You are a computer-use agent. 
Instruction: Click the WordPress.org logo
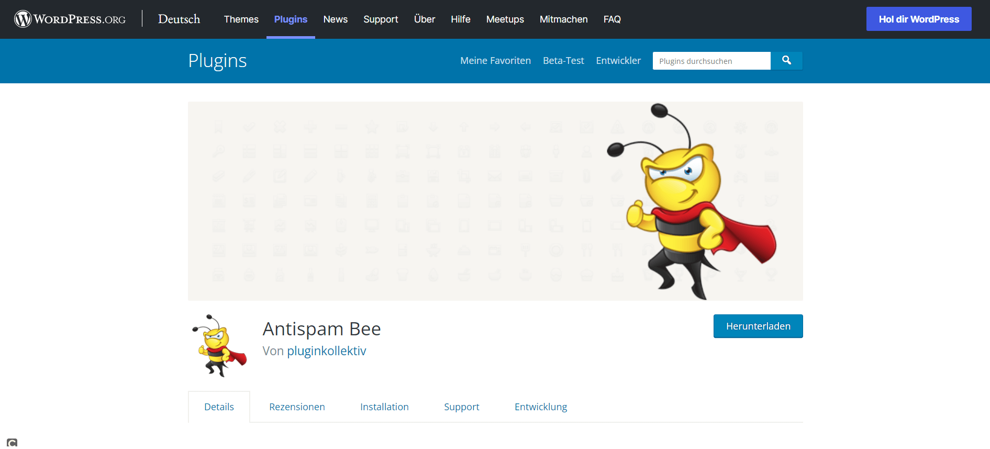(x=70, y=19)
